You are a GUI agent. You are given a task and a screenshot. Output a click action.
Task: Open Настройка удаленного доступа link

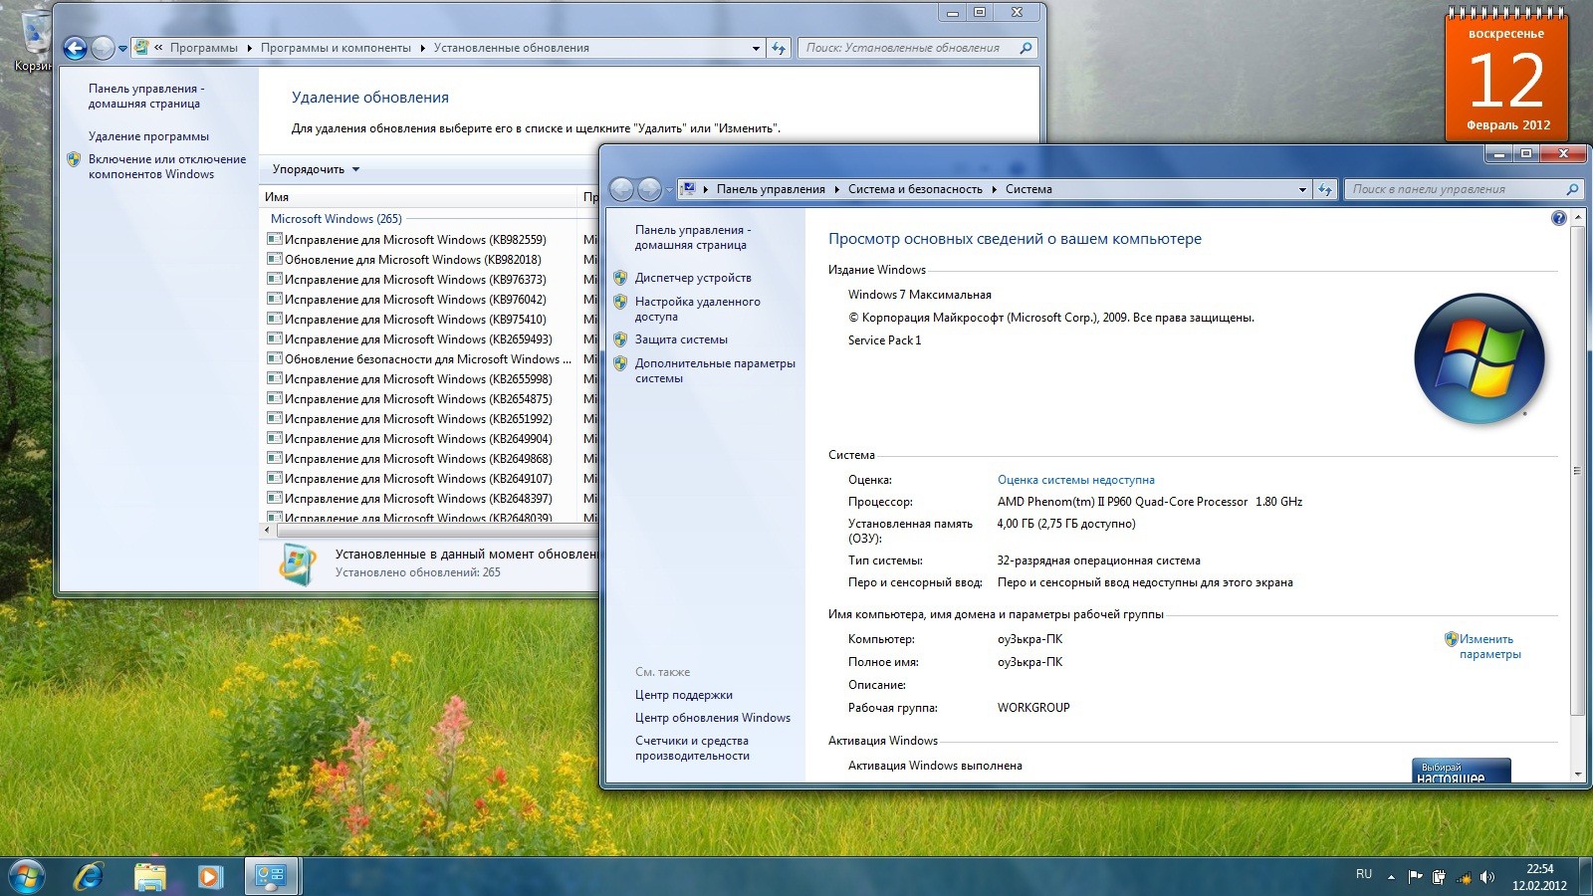point(698,309)
